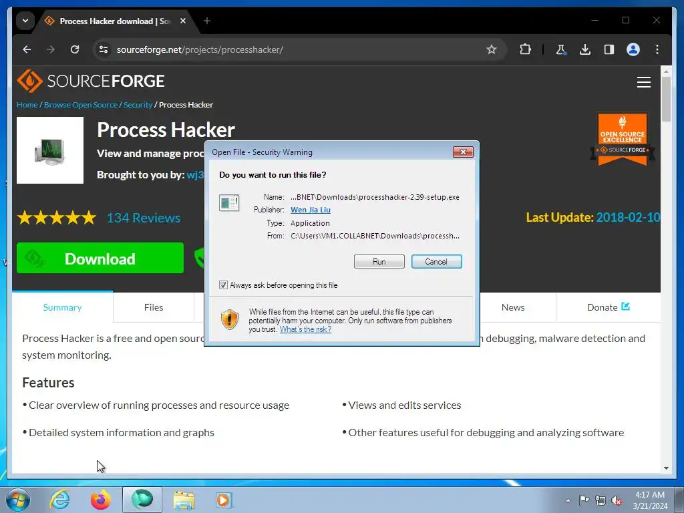Open the Action Center flag icon

pyautogui.click(x=584, y=500)
